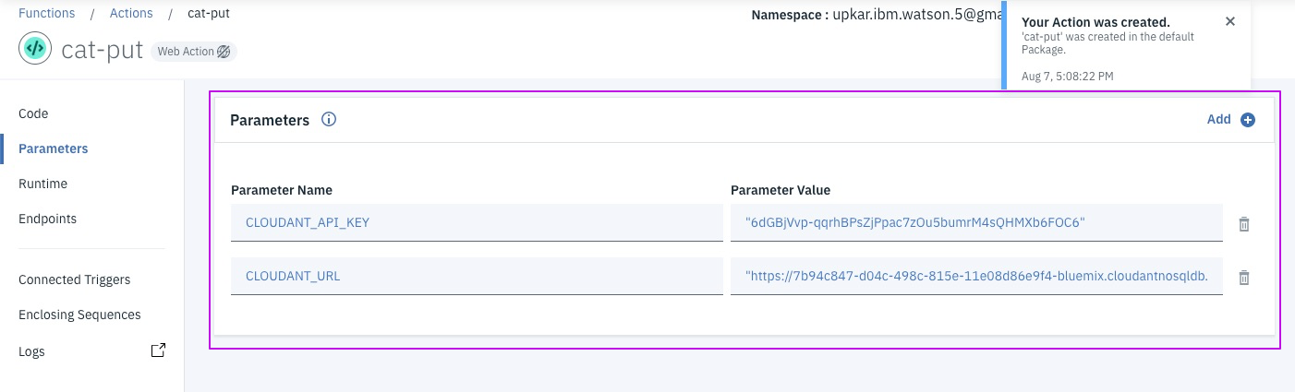The image size is (1295, 392).
Task: Click the 'Your Action was created' heading
Action: (x=1096, y=22)
